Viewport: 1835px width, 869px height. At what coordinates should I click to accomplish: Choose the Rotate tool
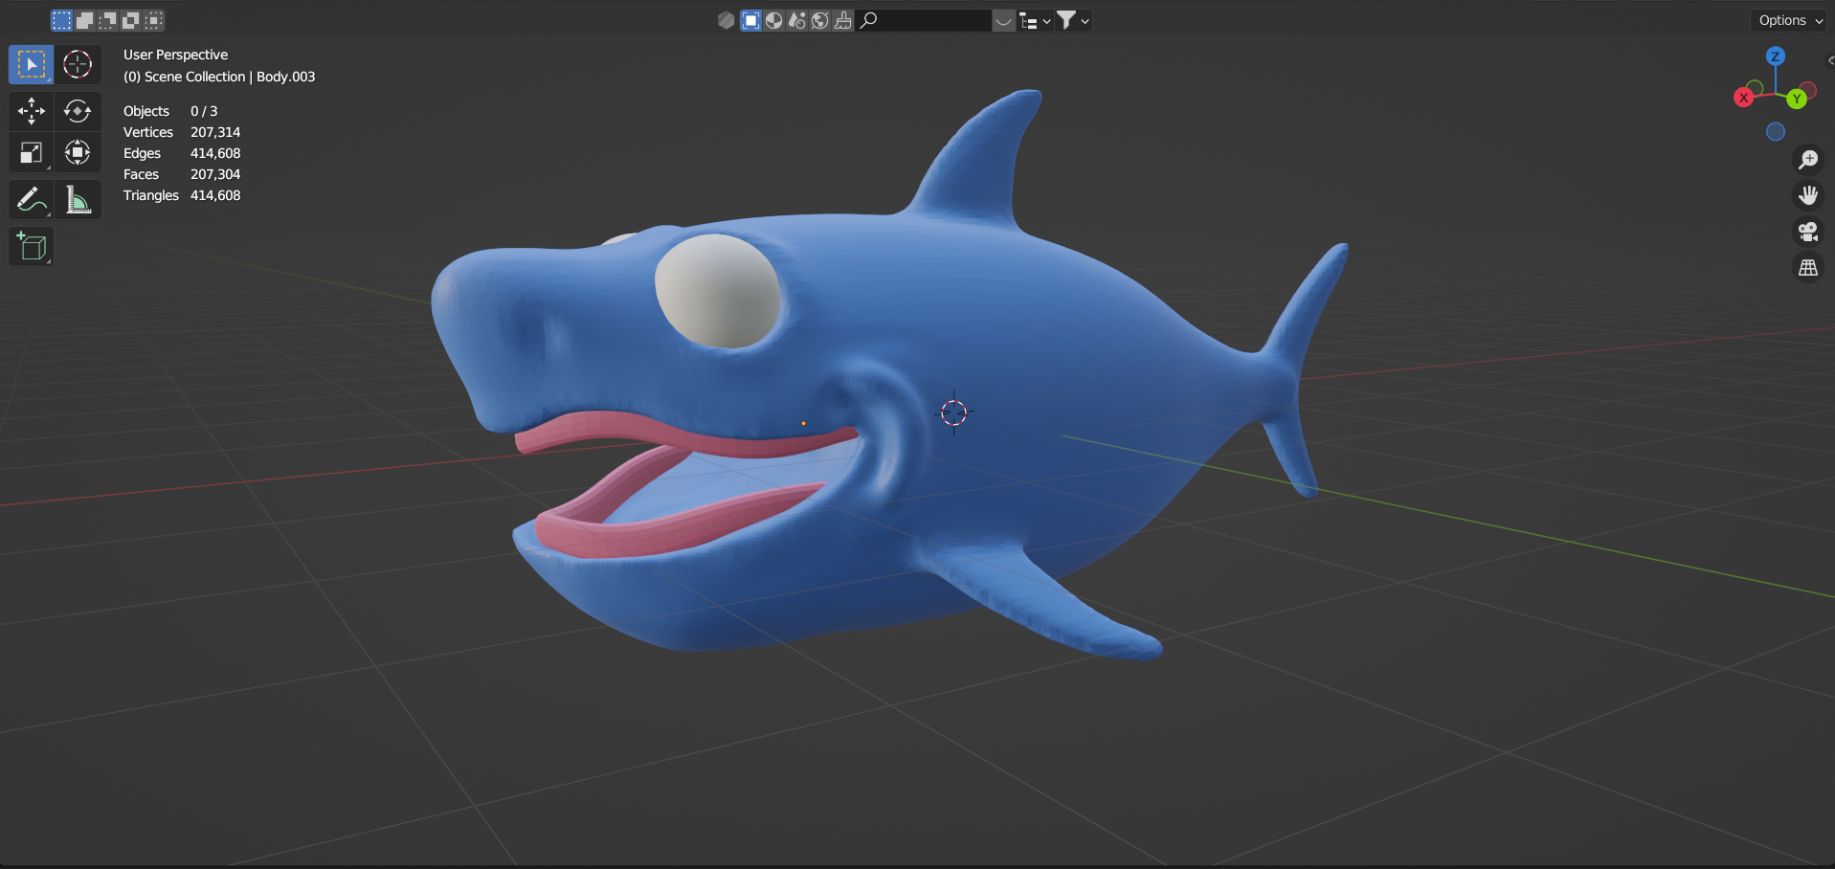(78, 111)
